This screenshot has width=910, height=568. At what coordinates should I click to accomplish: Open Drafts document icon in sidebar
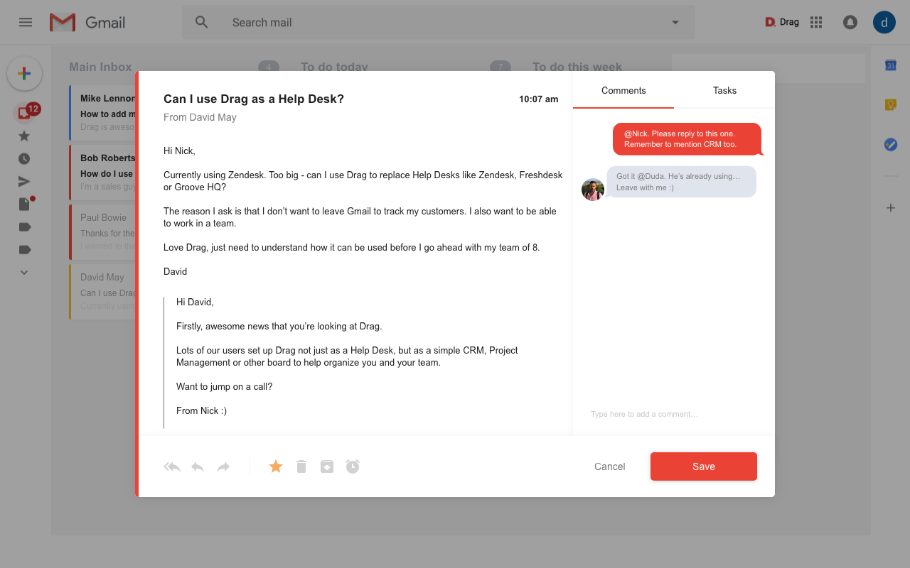click(25, 204)
